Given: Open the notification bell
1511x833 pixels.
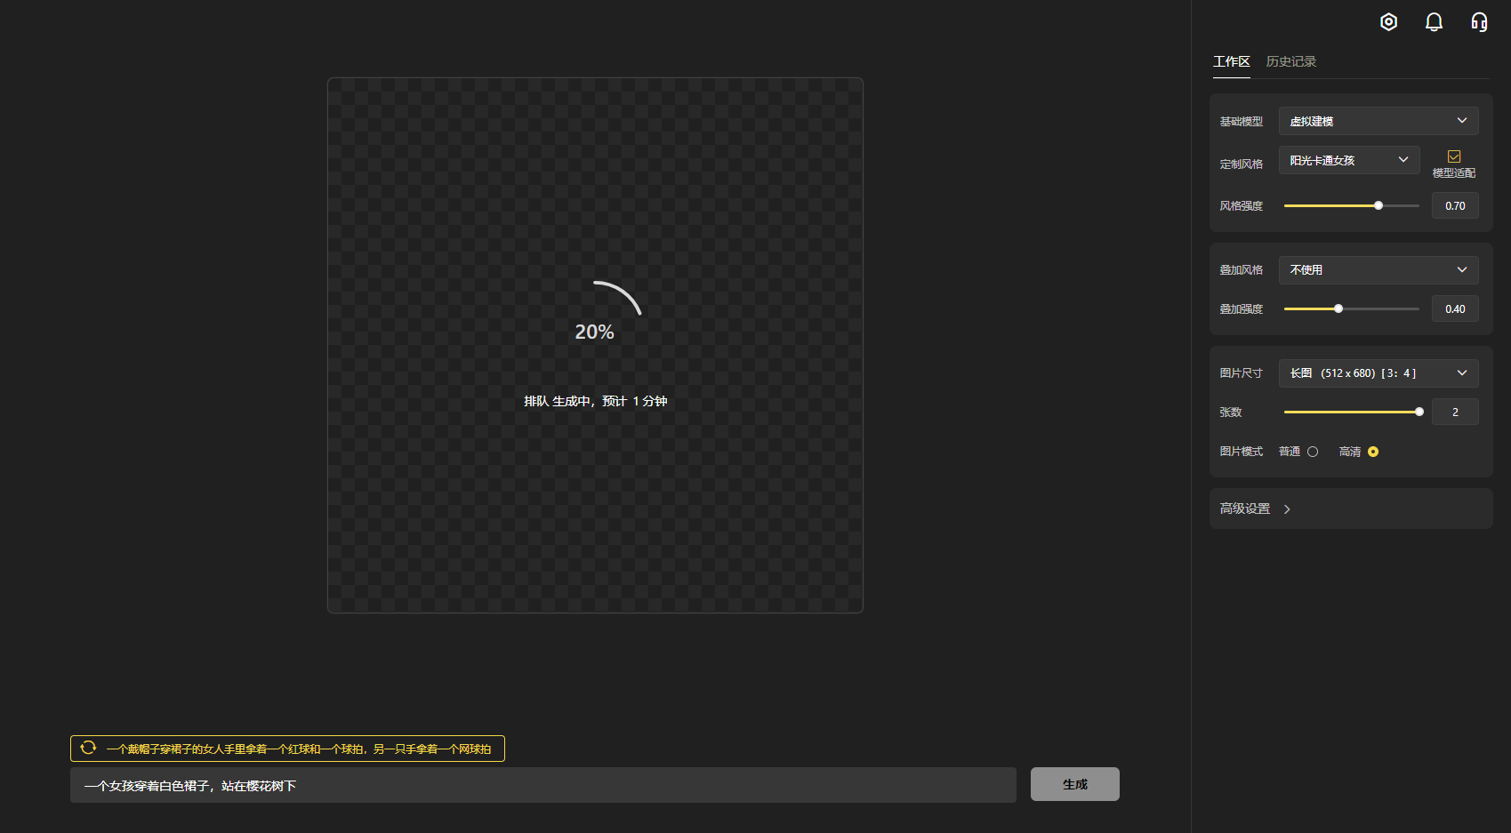Looking at the screenshot, I should pos(1434,22).
